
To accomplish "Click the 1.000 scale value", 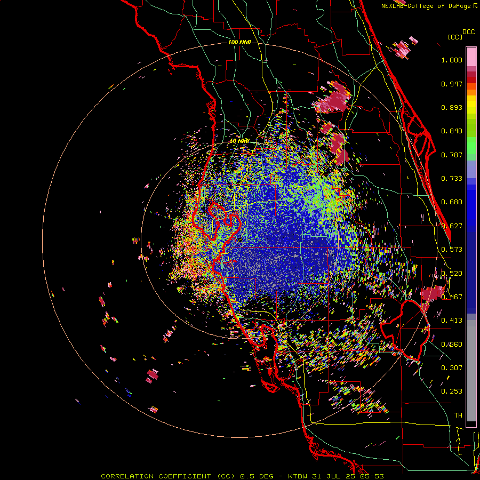I will 452,60.
